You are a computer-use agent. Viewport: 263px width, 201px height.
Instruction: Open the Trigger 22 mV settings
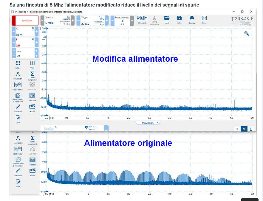92,21
